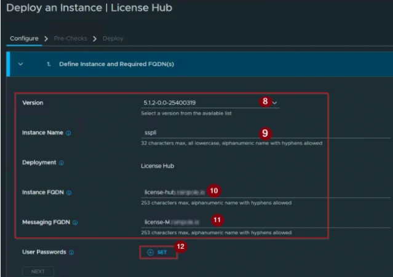The height and width of the screenshot is (277, 393).
Task: Click into the Instance FQDN input field
Action: 266,192
